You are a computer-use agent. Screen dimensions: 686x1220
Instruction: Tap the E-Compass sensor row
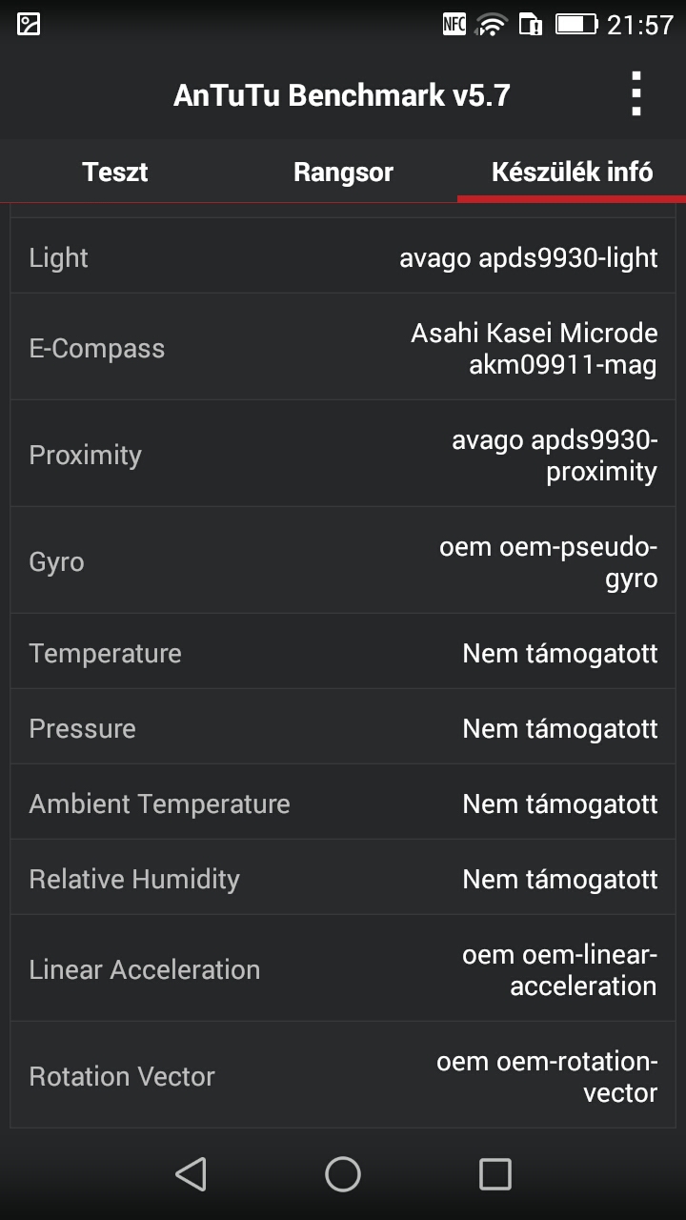(343, 348)
